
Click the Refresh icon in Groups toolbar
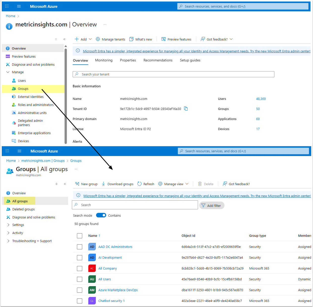(x=139, y=184)
